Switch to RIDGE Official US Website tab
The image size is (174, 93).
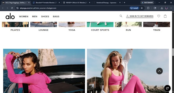[x=77, y=3]
